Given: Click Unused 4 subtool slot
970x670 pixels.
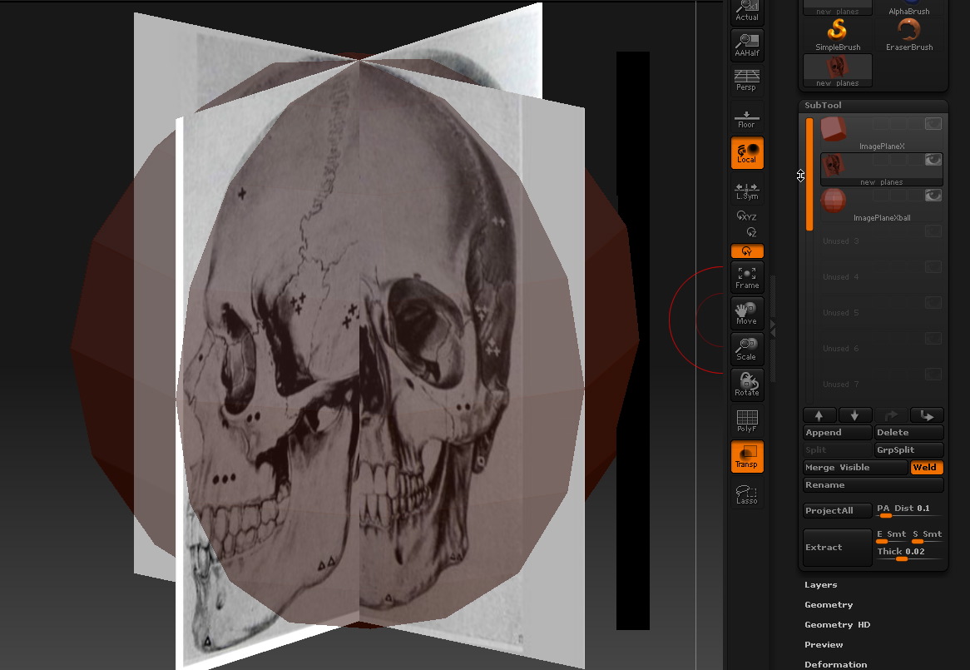Looking at the screenshot, I should click(882, 276).
